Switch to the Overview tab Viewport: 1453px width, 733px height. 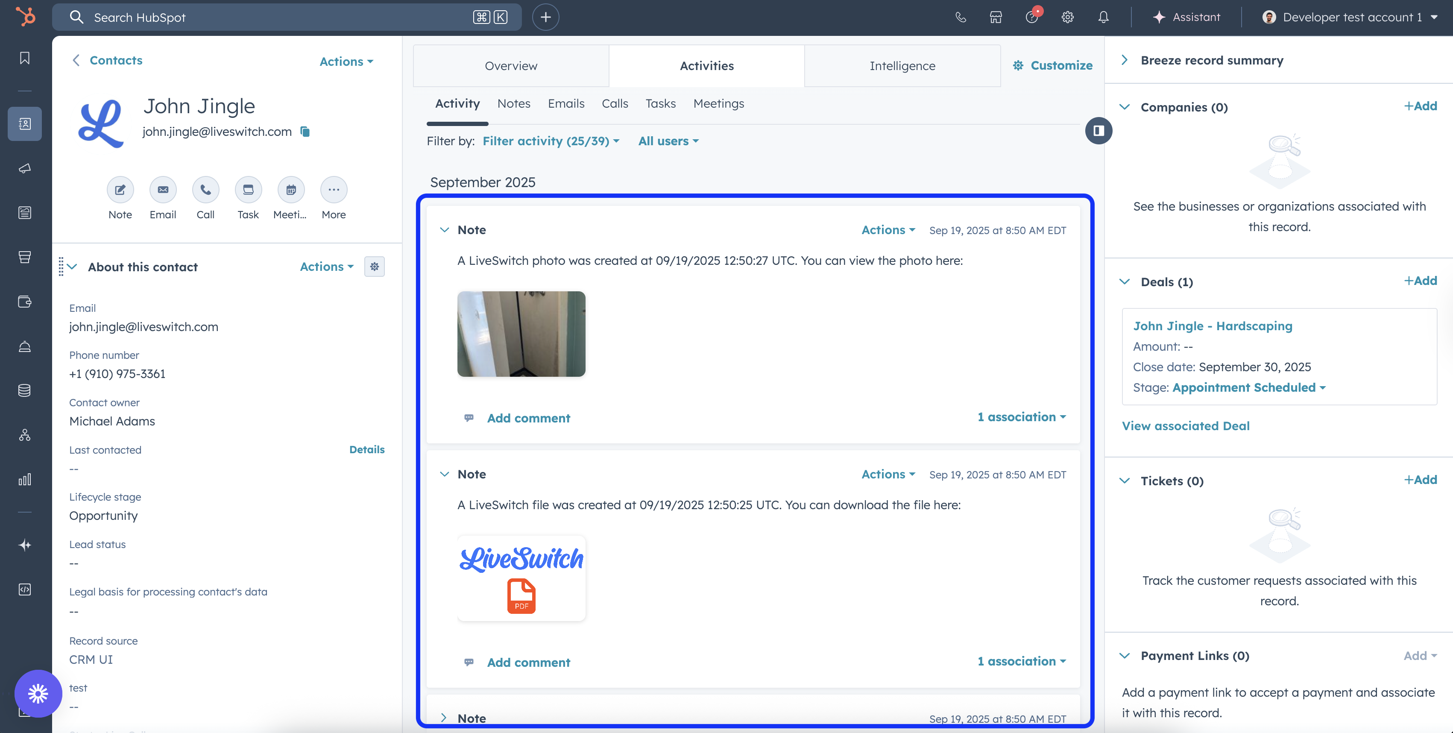511,66
